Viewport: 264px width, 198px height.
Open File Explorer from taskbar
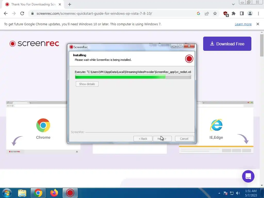coord(22,193)
